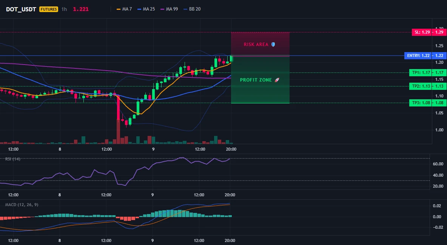Click 20:00 on the RSI panel time axis
The width and height of the screenshot is (447, 245).
click(x=230, y=195)
